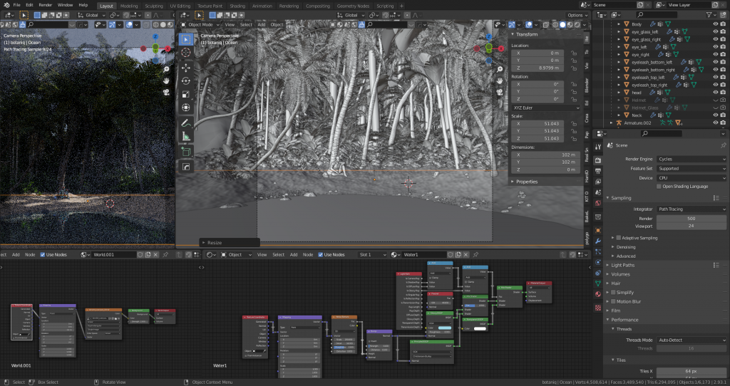Open the Render Engine dropdown
This screenshot has height=386, width=730.
[x=691, y=159]
